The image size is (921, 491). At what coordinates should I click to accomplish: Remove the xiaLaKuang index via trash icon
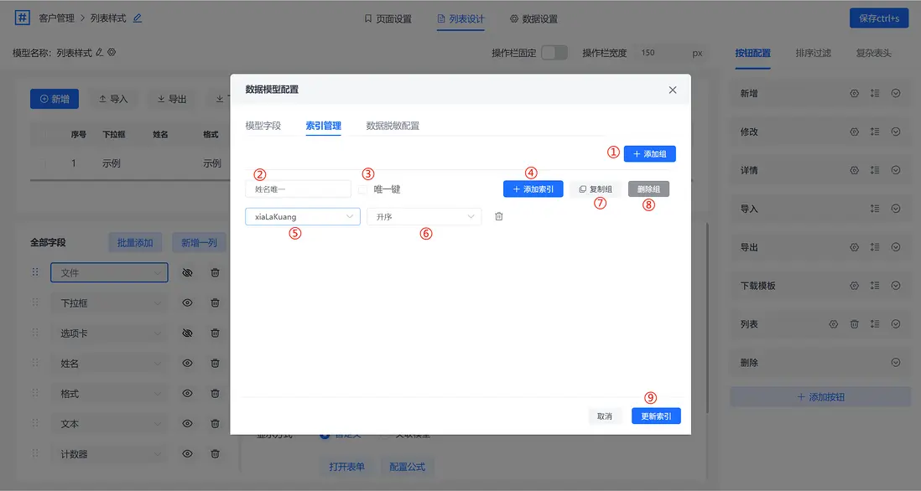coord(499,216)
